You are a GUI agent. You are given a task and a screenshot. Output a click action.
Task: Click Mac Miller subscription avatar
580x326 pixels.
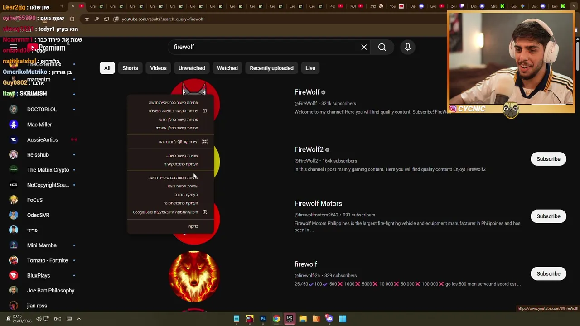click(x=14, y=125)
